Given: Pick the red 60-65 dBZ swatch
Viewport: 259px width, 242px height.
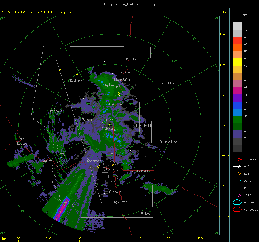Looking at the screenshot, I should (237, 41).
